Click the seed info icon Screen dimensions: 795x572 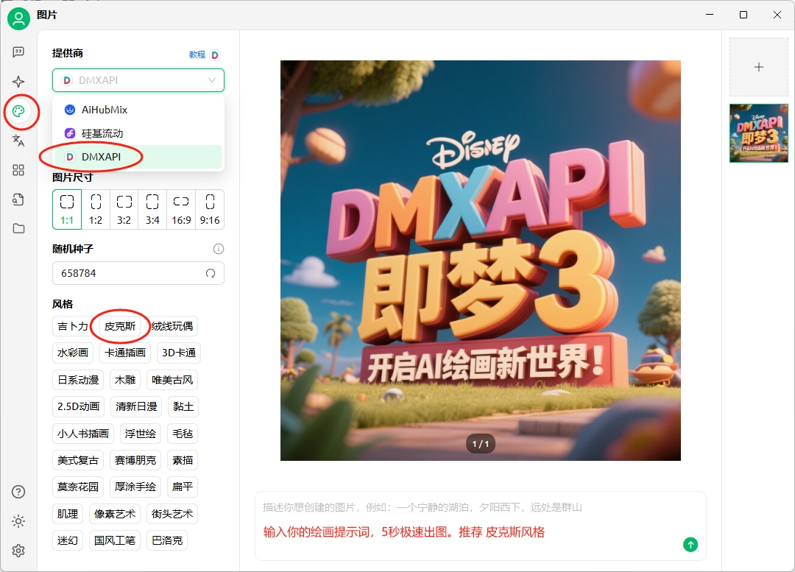[219, 249]
